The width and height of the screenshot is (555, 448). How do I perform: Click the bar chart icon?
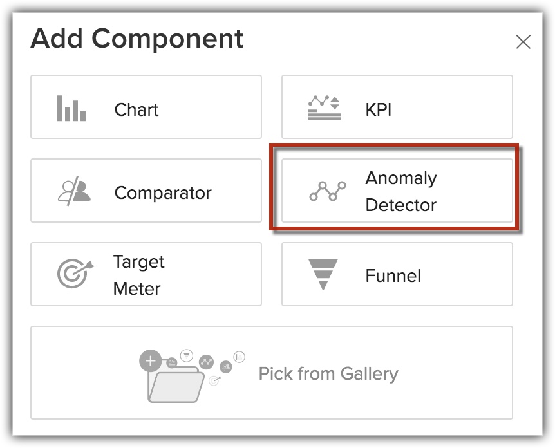[x=71, y=108]
